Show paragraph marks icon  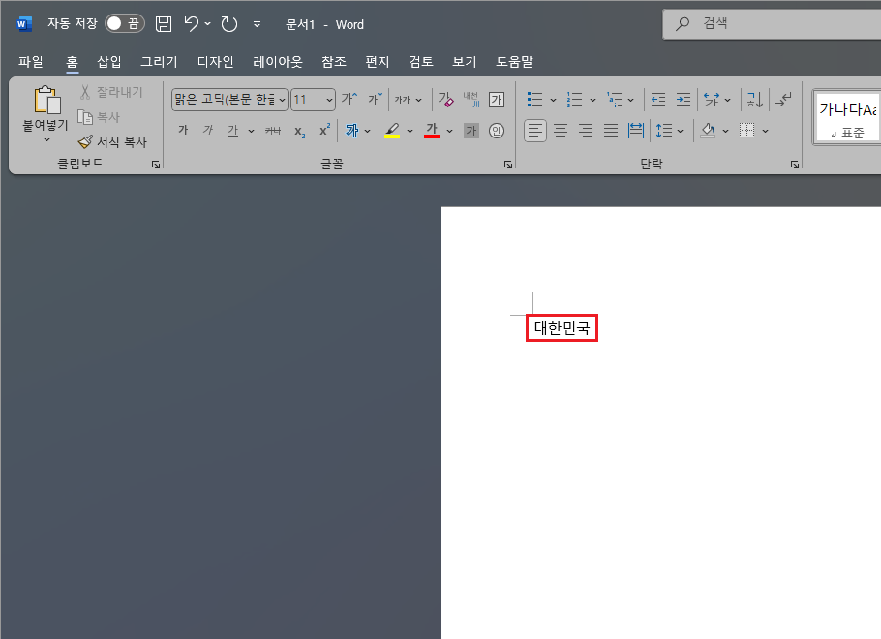783,100
